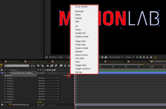This screenshot has height=109, width=166.
Task: Click the Reset link beside Transform
Action: click(x=40, y=102)
